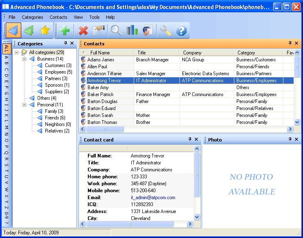
Task: Open help with question mark icon
Action: point(181,31)
